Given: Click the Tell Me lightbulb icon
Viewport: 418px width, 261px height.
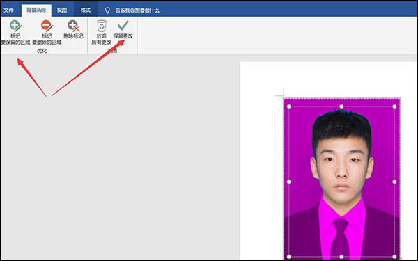Looking at the screenshot, I should pyautogui.click(x=107, y=10).
